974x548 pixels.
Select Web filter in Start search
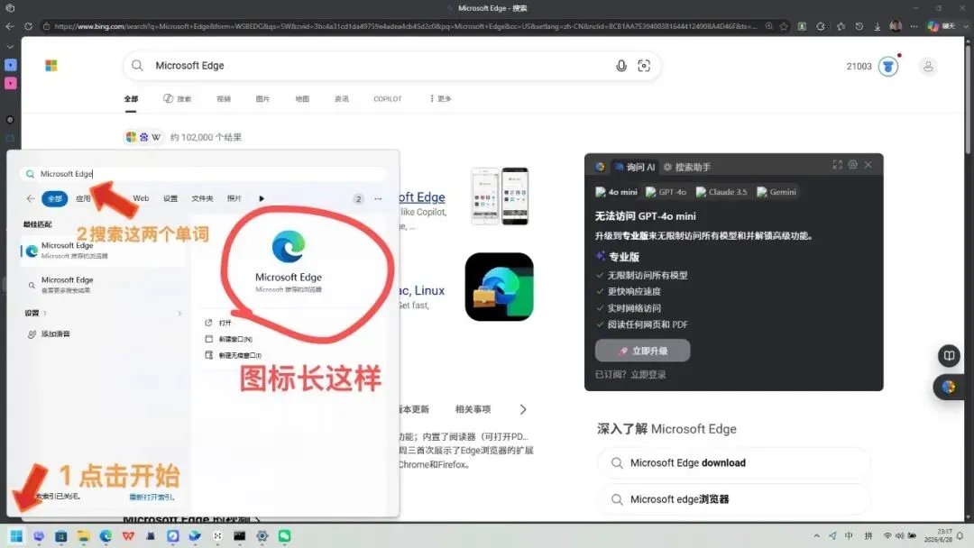click(x=141, y=198)
